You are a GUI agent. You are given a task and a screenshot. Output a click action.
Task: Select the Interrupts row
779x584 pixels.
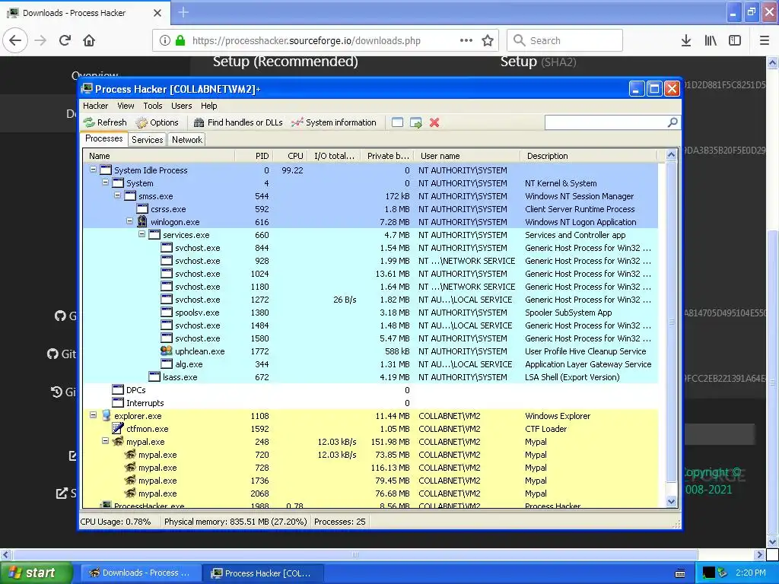370,403
